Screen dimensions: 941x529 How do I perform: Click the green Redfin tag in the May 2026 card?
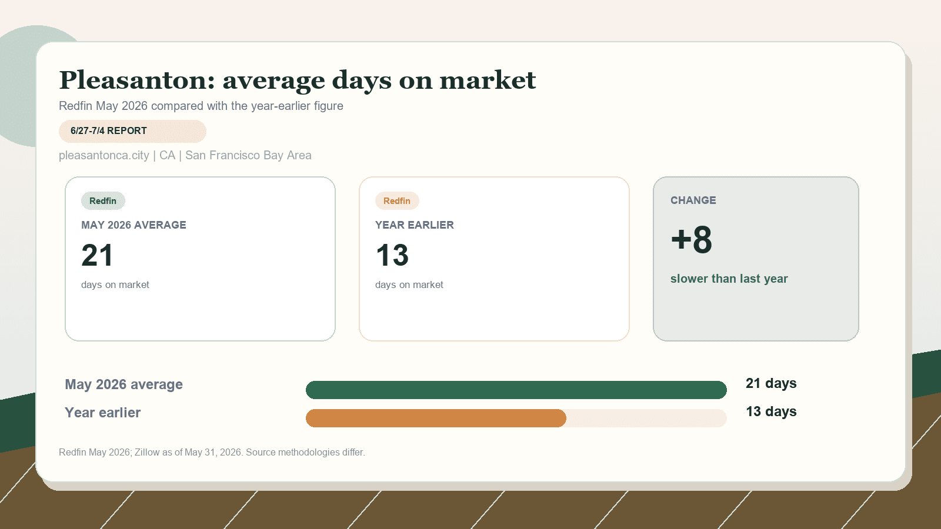tap(103, 201)
